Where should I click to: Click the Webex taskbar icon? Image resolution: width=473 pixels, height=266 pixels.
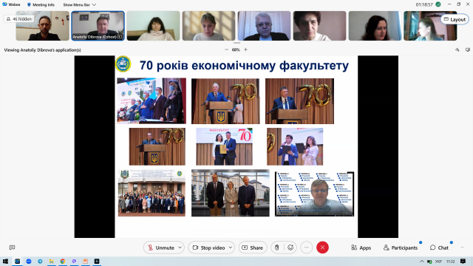click(x=18, y=261)
